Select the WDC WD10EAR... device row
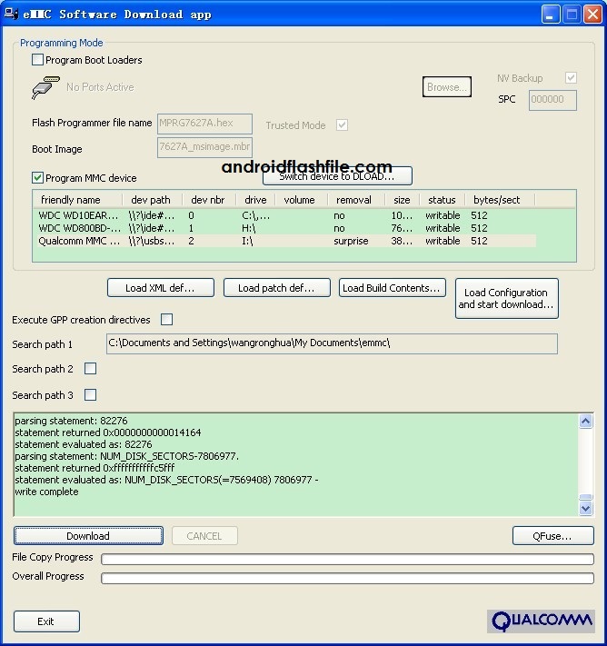 [284, 215]
